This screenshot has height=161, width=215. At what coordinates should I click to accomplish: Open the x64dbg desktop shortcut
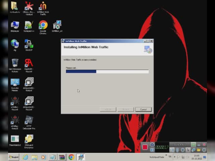[x=15, y=122]
